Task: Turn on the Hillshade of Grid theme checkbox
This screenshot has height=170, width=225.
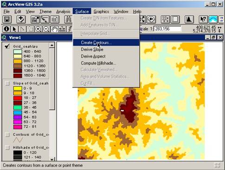Action: pyautogui.click(x=7, y=147)
